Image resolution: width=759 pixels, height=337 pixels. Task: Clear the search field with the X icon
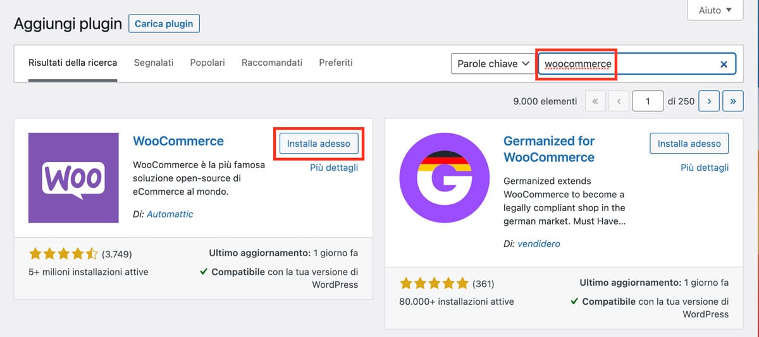(724, 64)
